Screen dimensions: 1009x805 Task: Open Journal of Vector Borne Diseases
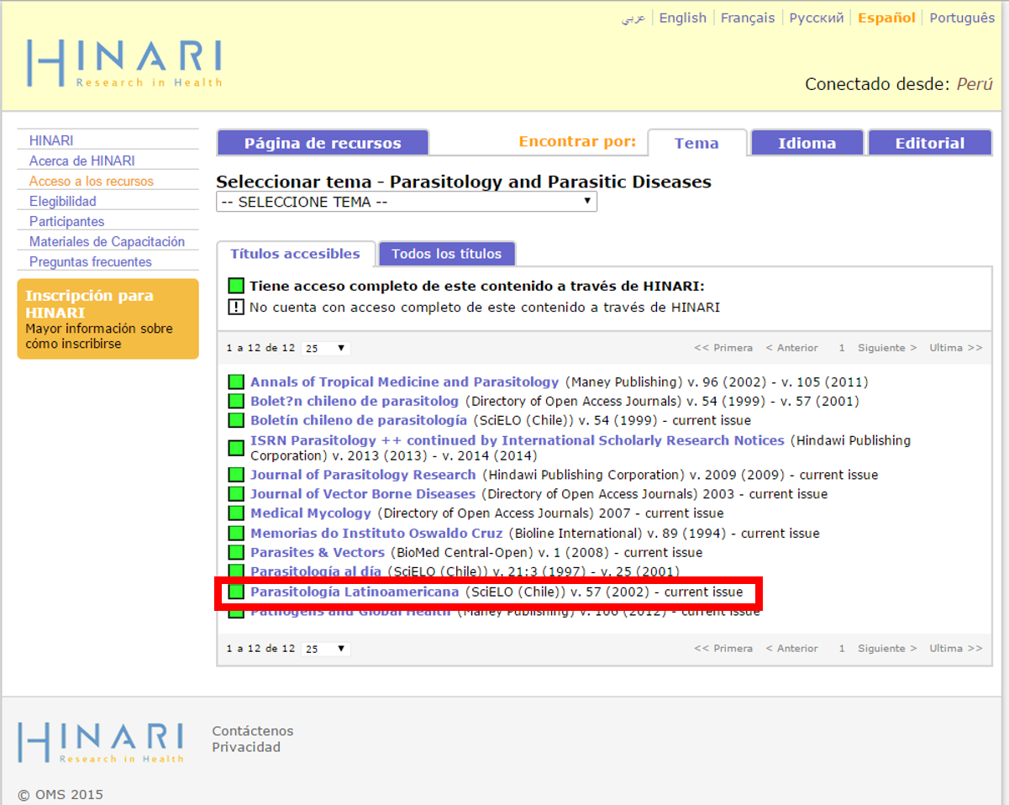click(363, 494)
